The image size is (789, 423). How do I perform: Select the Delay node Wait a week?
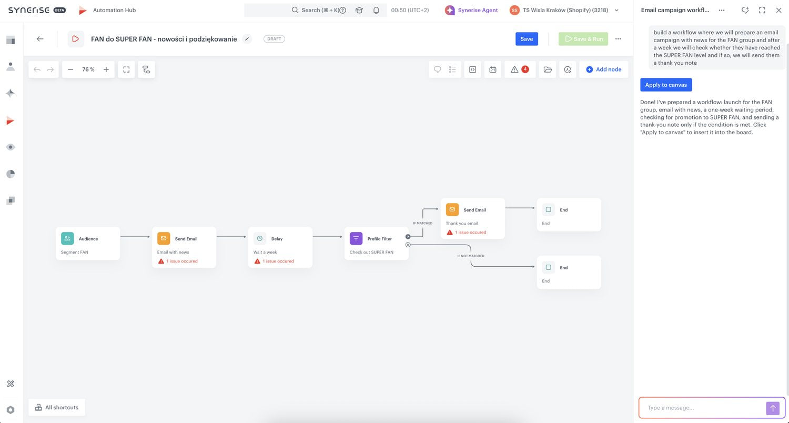280,247
